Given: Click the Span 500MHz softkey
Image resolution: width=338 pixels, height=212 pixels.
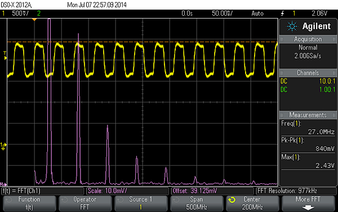Looking at the screenshot, I should 197,204.
